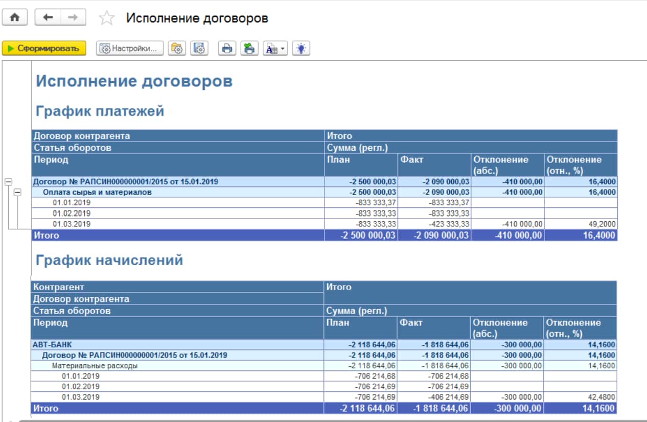Click the 49,2000 deviation percent cell

pyautogui.click(x=581, y=224)
